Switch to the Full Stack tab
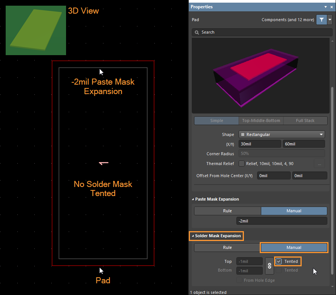 coord(305,120)
